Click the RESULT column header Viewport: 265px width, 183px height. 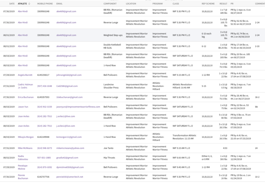[x=223, y=3]
